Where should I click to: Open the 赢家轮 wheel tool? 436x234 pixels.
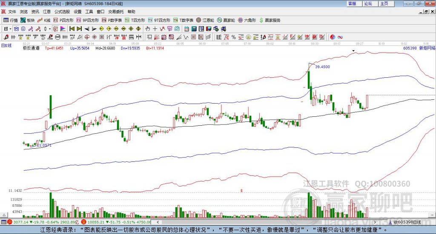226,20
